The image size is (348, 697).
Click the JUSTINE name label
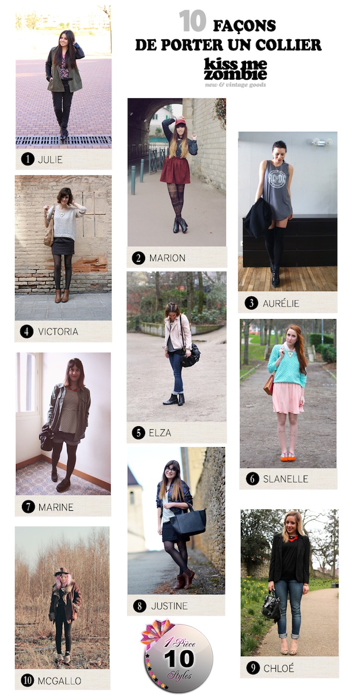170,606
